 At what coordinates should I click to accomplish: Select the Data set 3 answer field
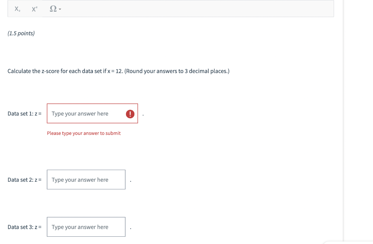pyautogui.click(x=86, y=227)
